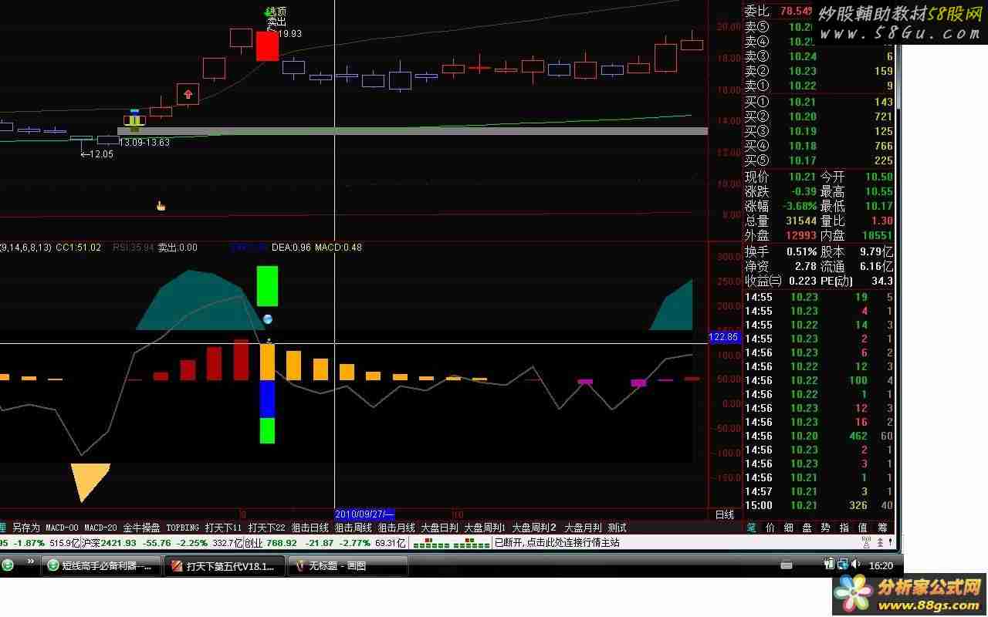988x617 pixels.
Task: Click the 换手 0.51% value
Action: pyautogui.click(x=802, y=251)
